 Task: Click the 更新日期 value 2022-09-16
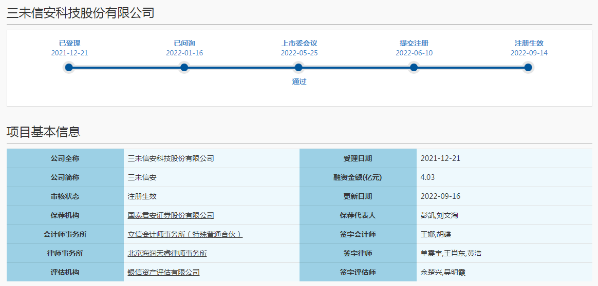tap(440, 196)
